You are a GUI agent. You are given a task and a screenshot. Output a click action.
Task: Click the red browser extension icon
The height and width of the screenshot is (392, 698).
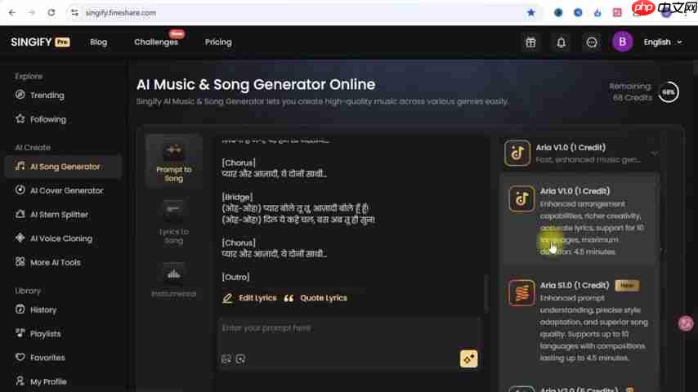pos(617,13)
